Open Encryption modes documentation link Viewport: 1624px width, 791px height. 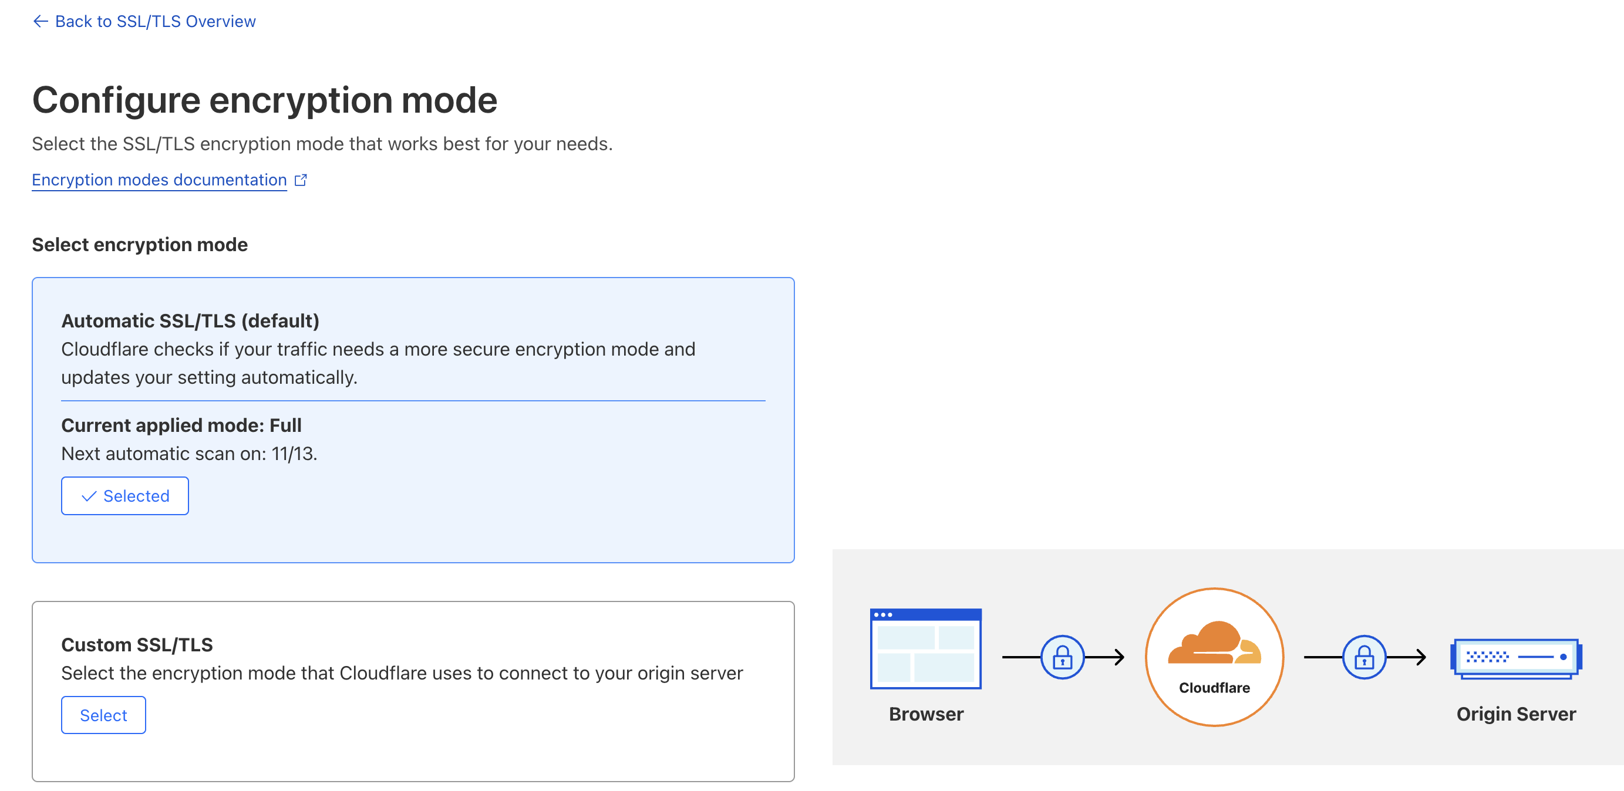(x=160, y=180)
